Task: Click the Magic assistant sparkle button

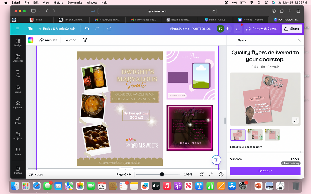Action: click(216, 160)
